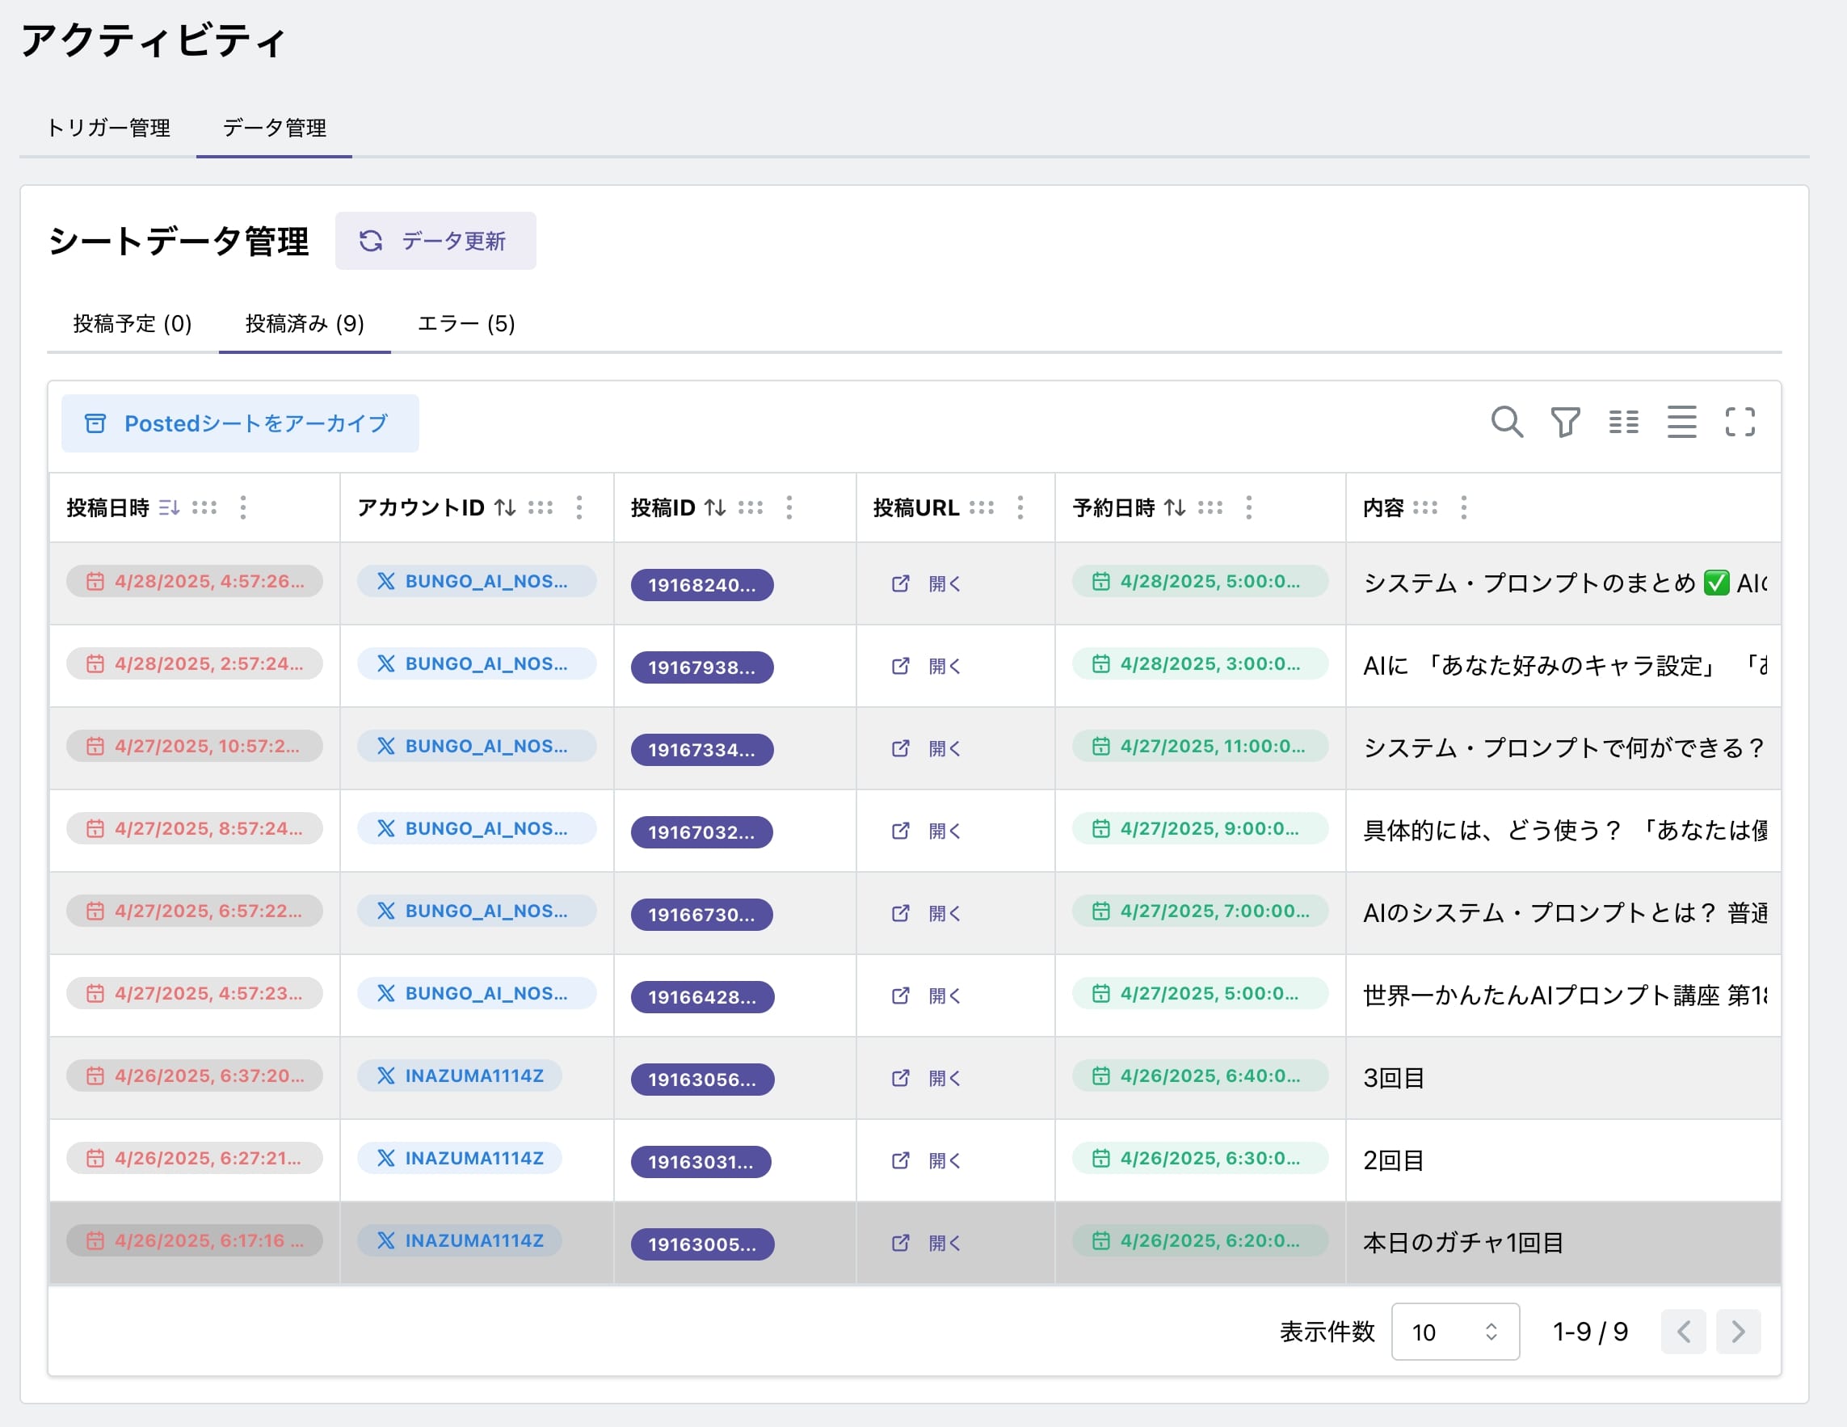The height and width of the screenshot is (1427, 1847).
Task: Open 予約日時 column actions menu
Action: [1249, 507]
